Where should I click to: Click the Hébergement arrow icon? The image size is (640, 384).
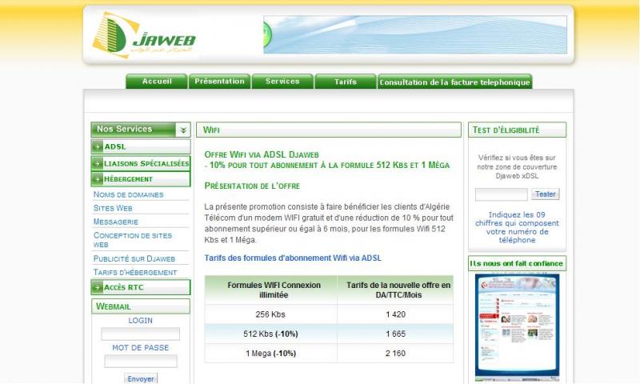point(98,179)
